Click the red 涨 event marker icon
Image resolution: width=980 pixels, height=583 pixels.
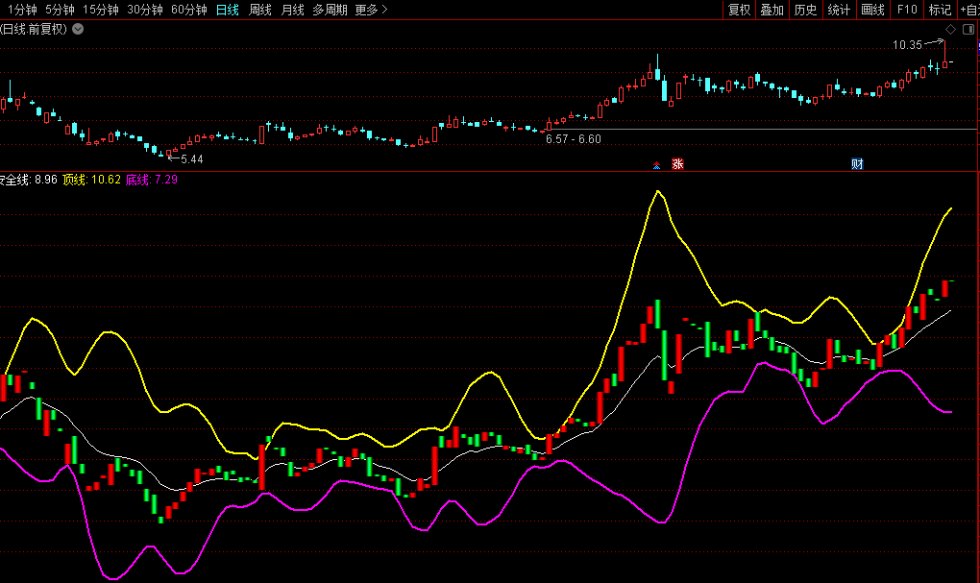point(677,164)
